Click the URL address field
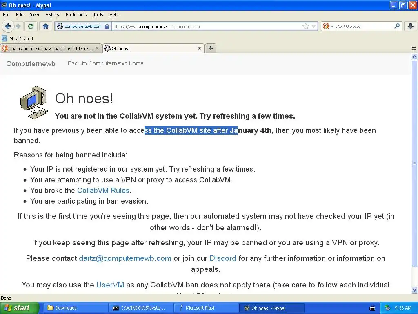The height and width of the screenshot is (314, 418). [207, 26]
